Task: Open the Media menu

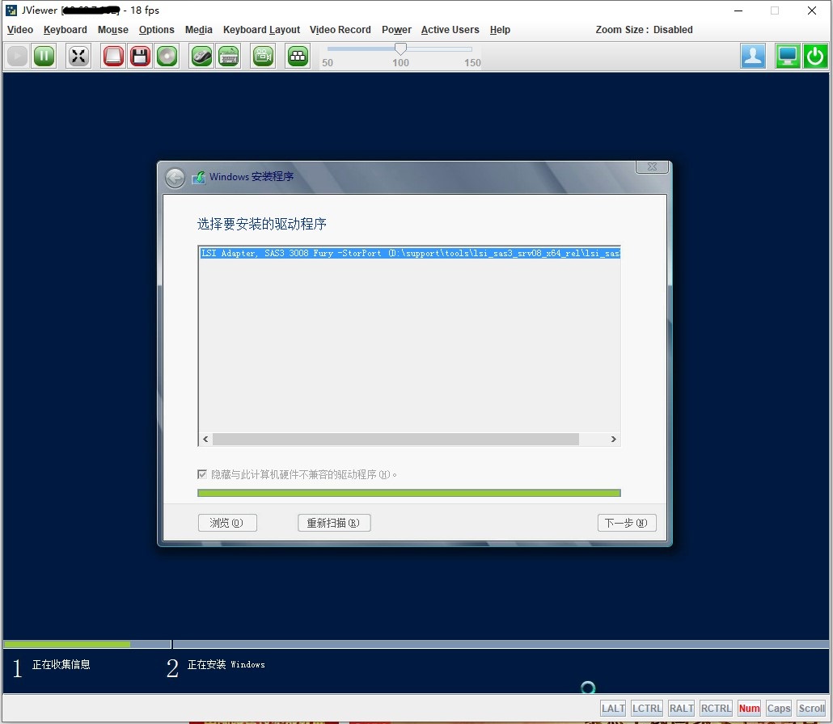Action: pos(199,30)
